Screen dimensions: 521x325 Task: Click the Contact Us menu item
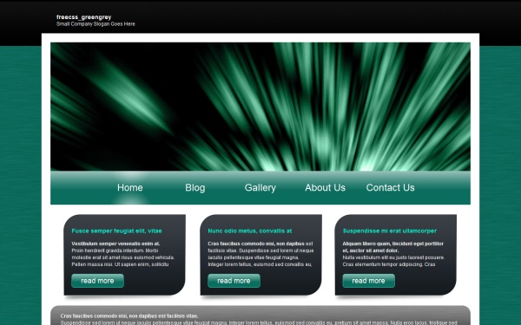click(391, 188)
